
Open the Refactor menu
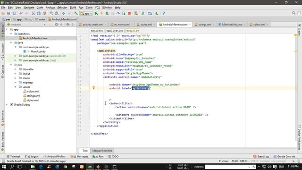point(62,8)
